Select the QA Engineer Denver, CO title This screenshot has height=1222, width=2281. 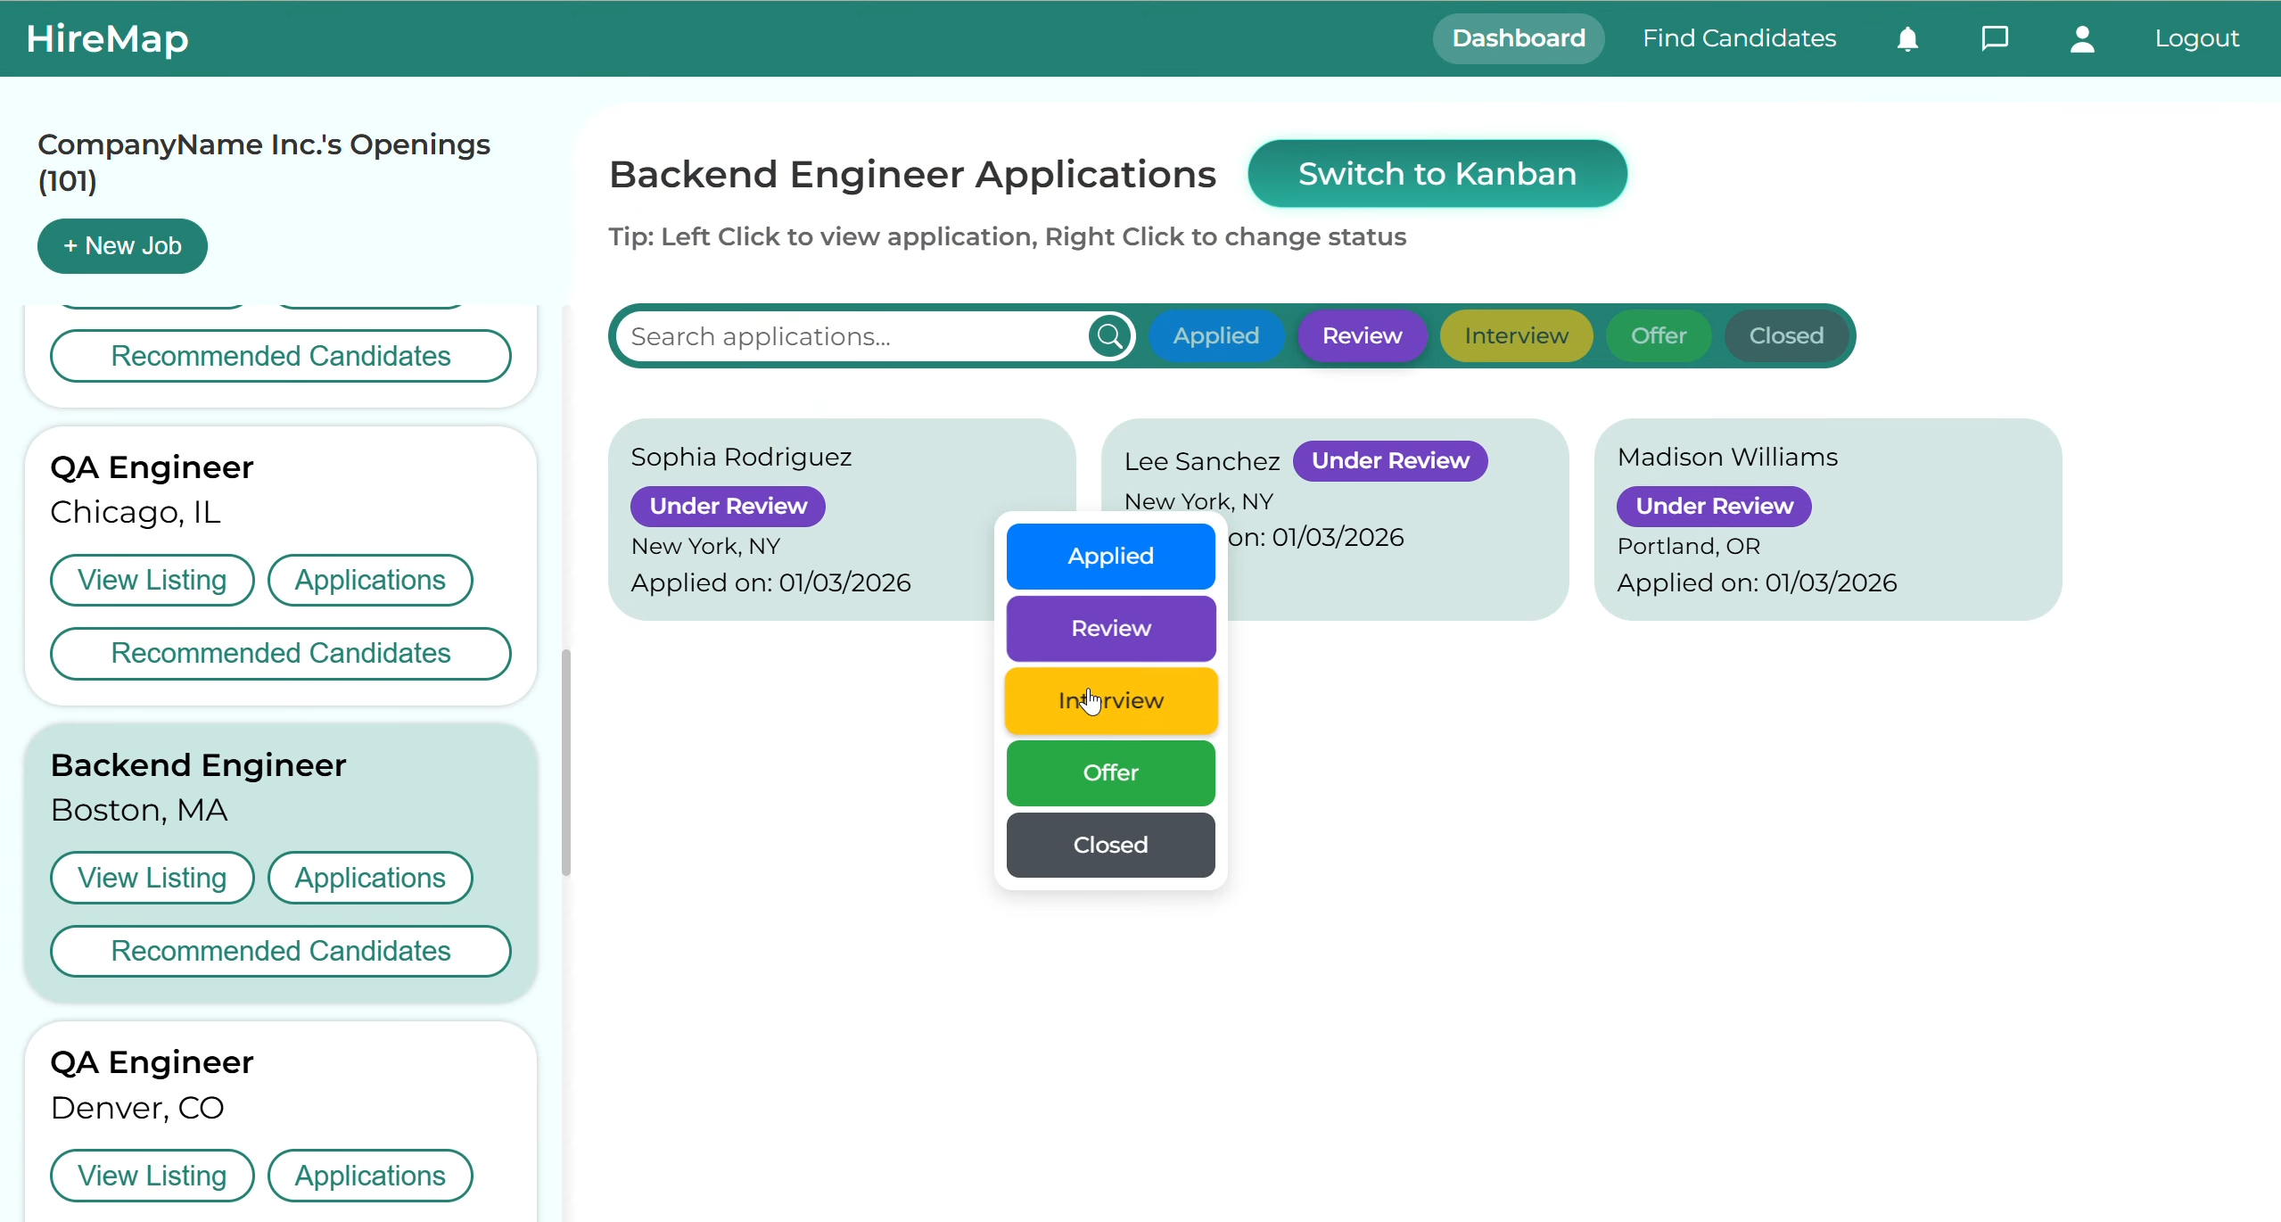point(152,1062)
